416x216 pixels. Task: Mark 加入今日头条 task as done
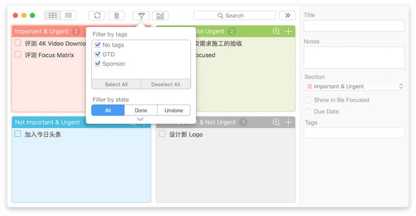[18, 134]
